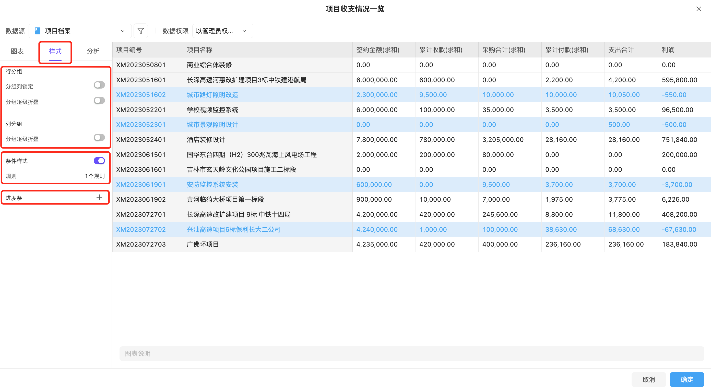The width and height of the screenshot is (711, 389).
Task: Click project XM2023072702
Action: click(141, 229)
